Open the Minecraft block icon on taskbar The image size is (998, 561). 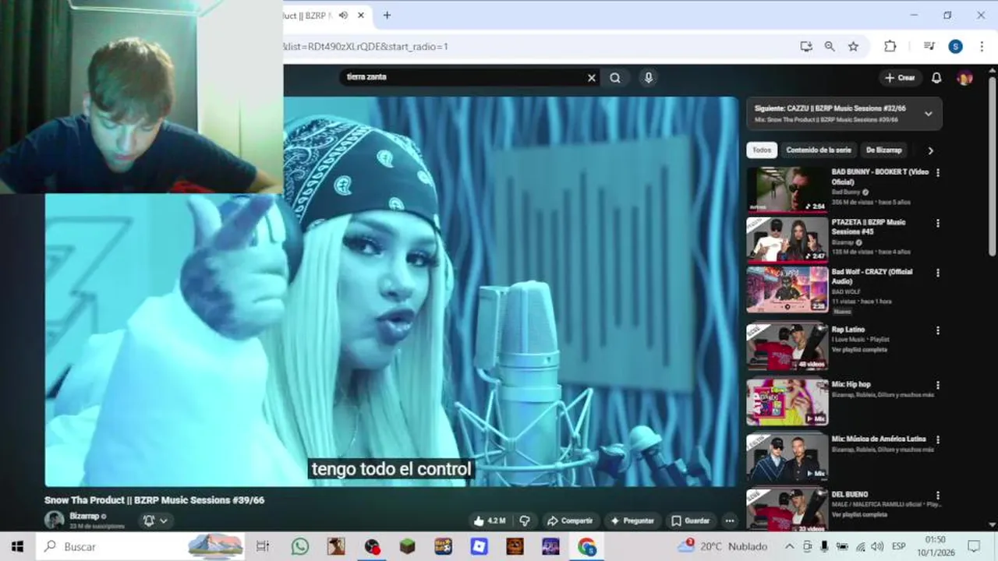[407, 547]
